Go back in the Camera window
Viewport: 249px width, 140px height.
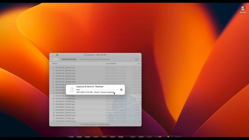click(53, 59)
